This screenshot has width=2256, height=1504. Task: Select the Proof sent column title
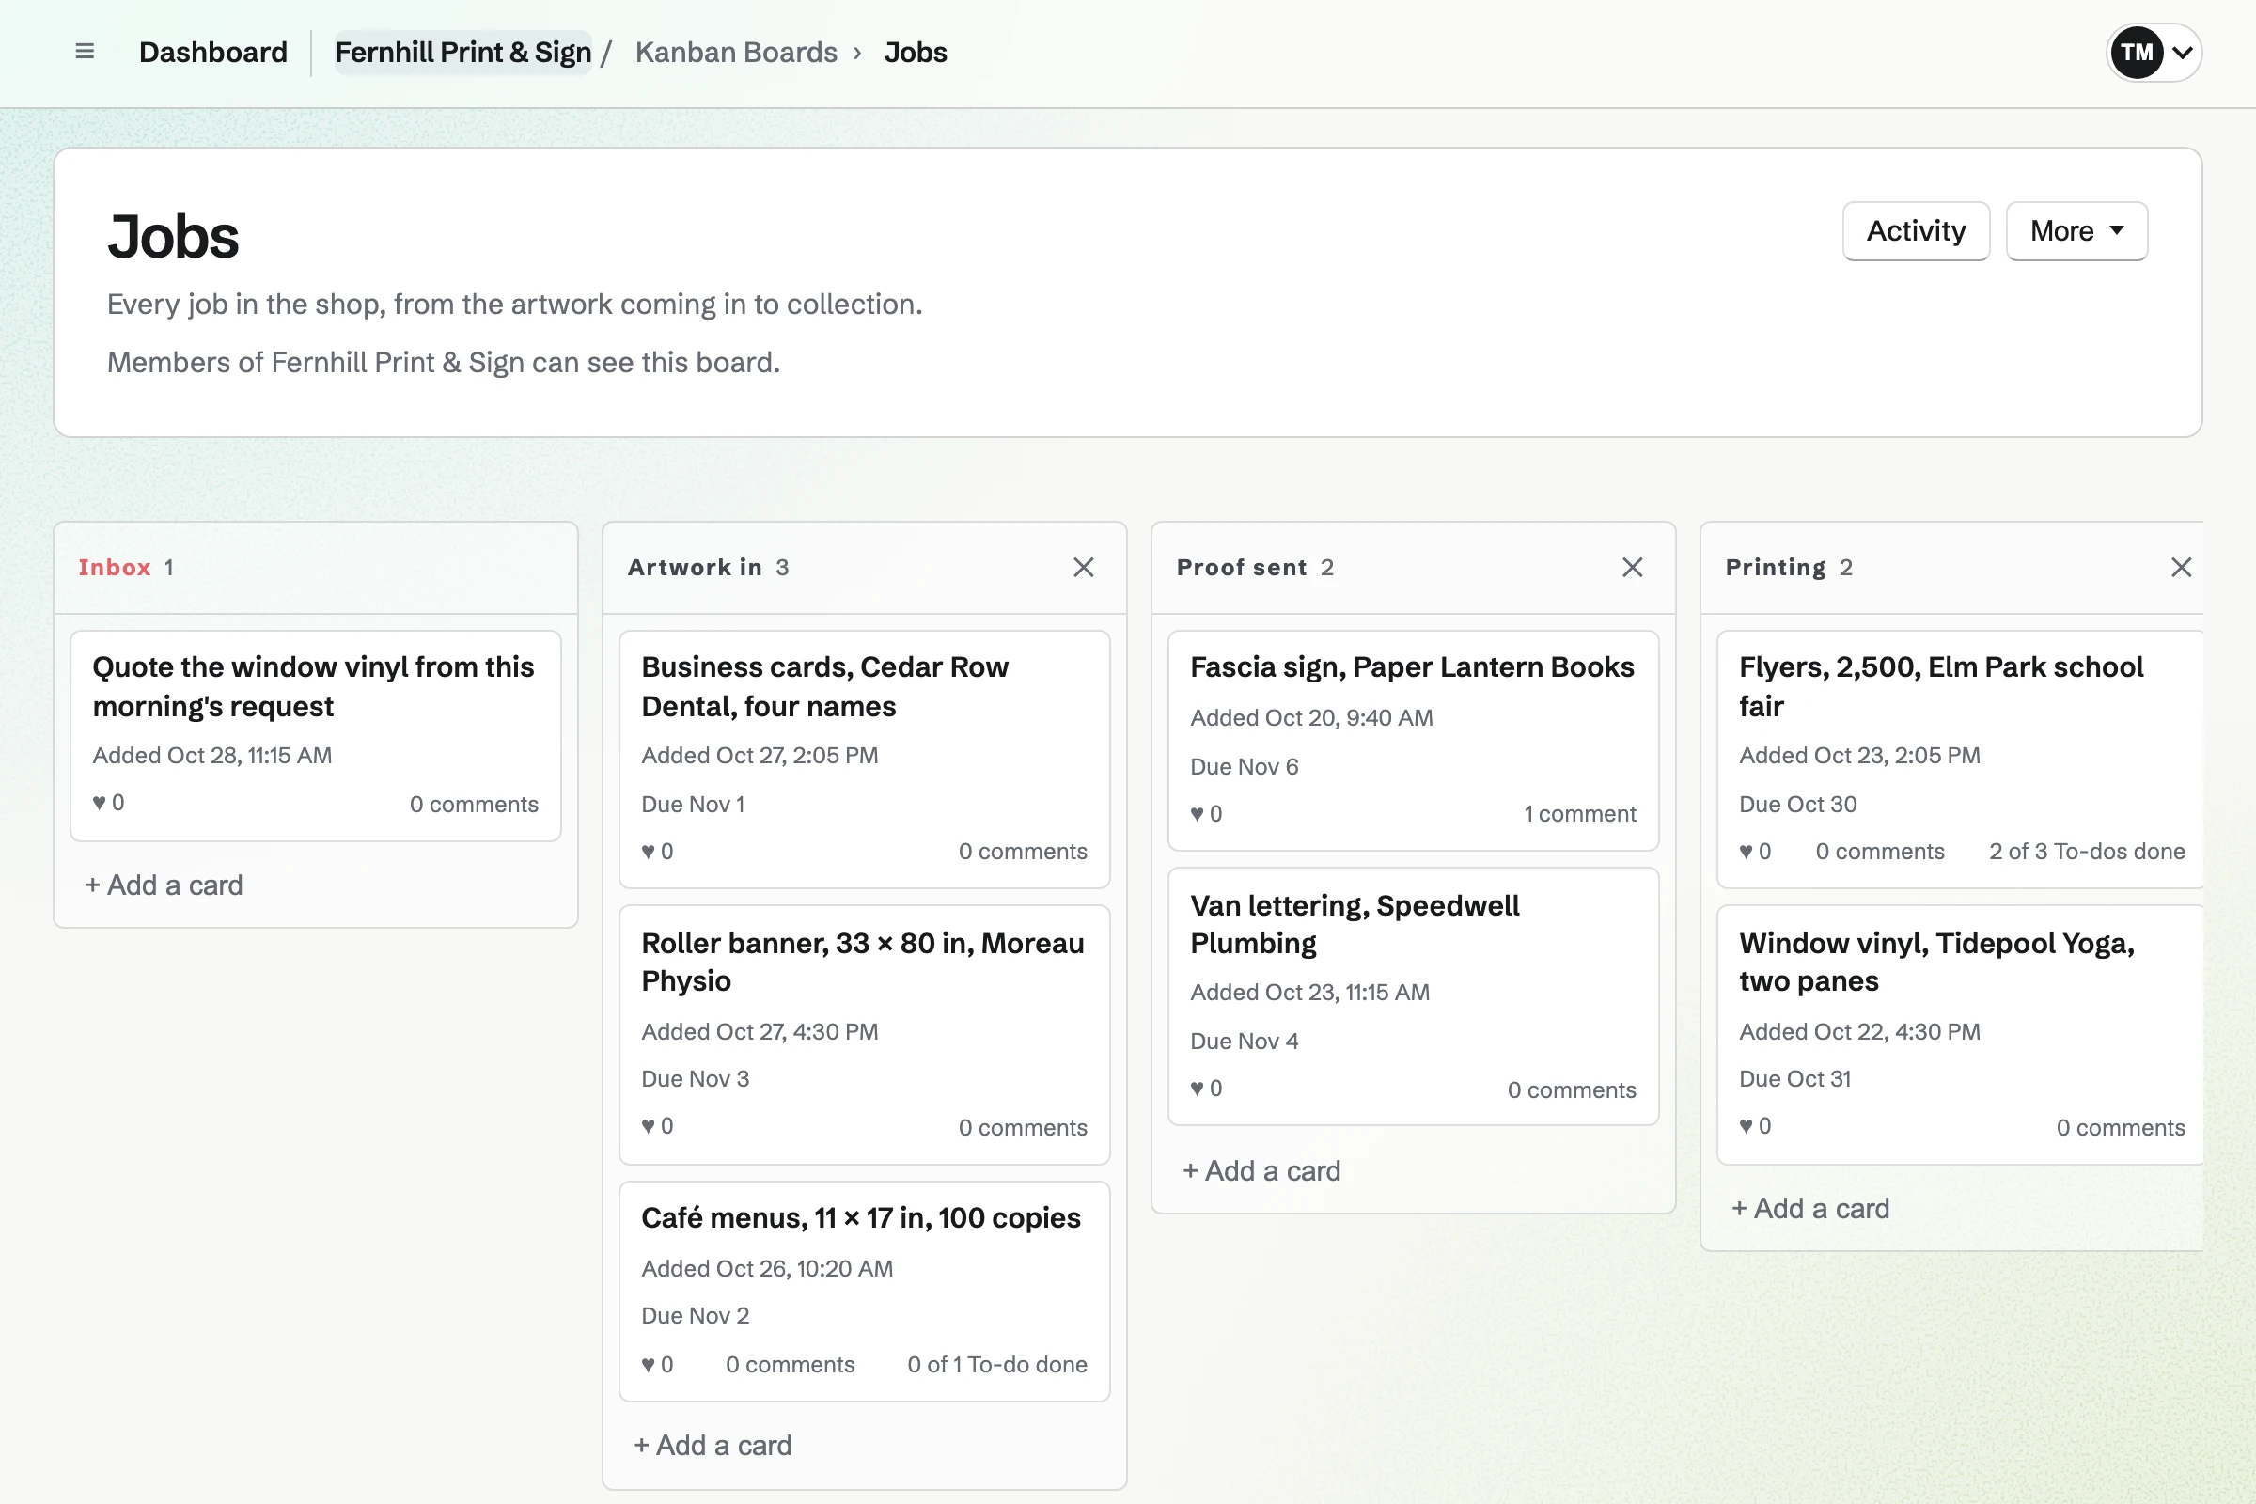click(1241, 567)
